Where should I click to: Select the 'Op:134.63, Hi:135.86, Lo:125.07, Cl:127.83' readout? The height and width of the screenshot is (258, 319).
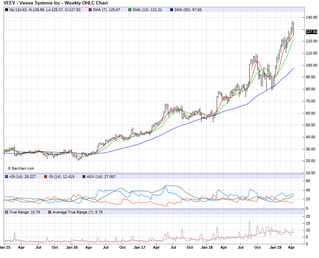[x=45, y=10]
